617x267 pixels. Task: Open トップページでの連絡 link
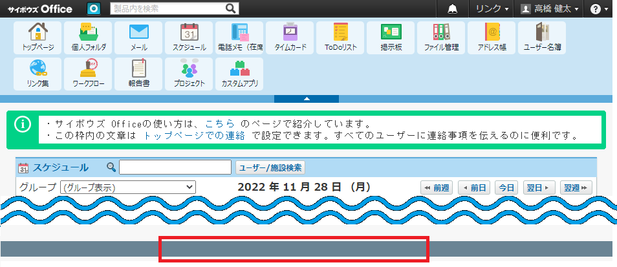[195, 136]
